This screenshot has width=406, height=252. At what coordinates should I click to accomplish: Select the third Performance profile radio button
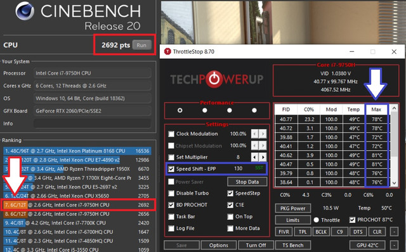click(230, 110)
